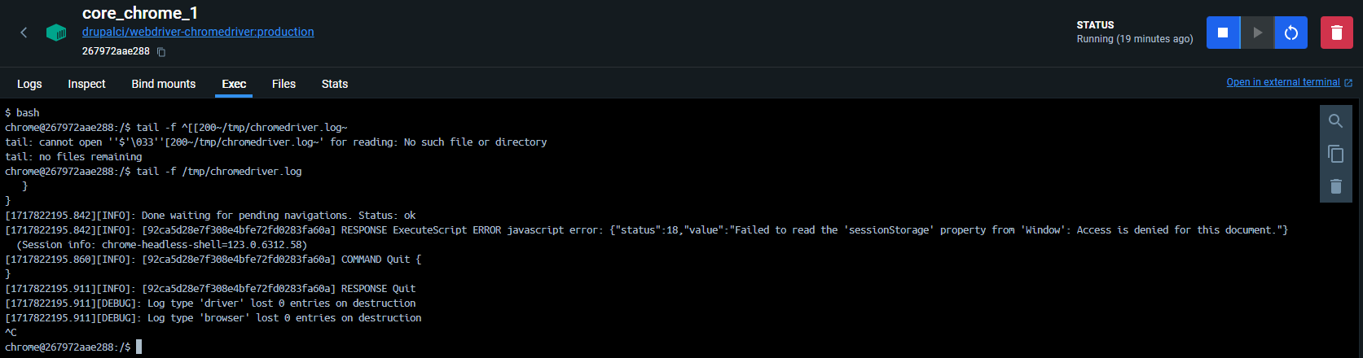This screenshot has height=358, width=1363.
Task: Click the core_chrome_1 container name heading
Action: (140, 13)
